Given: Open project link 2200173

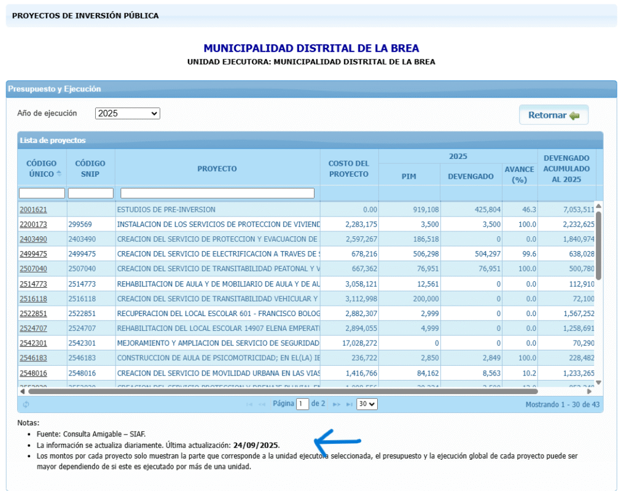Looking at the screenshot, I should (x=33, y=225).
